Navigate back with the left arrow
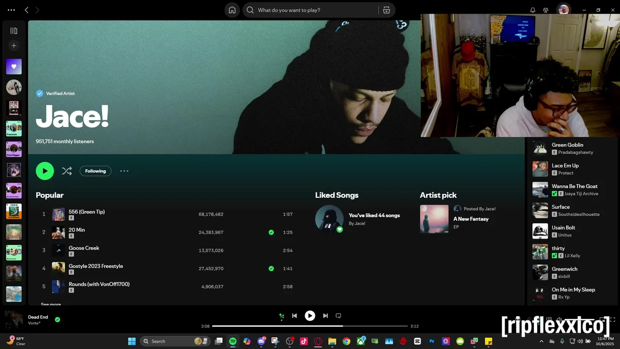The image size is (620, 349). (x=27, y=10)
